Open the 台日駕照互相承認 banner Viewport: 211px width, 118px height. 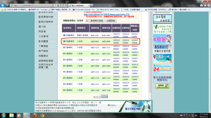tap(162, 19)
